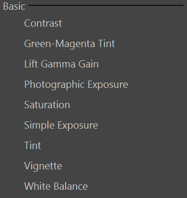
Task: Click the Saturation menu entry
Action: coord(47,105)
